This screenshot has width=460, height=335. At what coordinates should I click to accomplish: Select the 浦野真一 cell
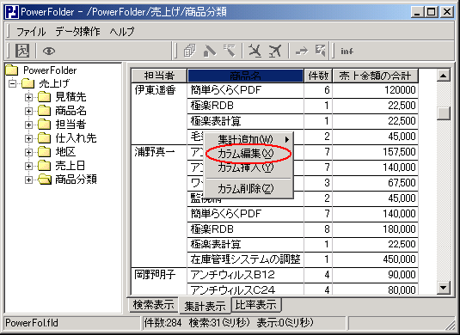[159, 206]
